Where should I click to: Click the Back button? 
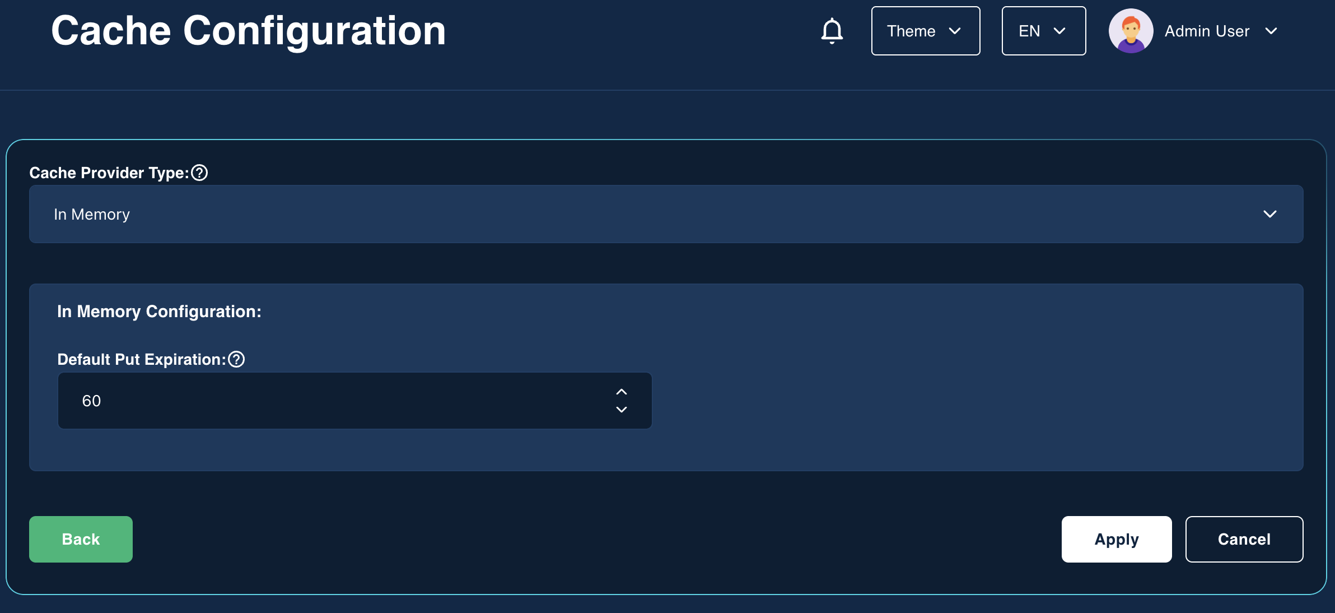click(81, 539)
